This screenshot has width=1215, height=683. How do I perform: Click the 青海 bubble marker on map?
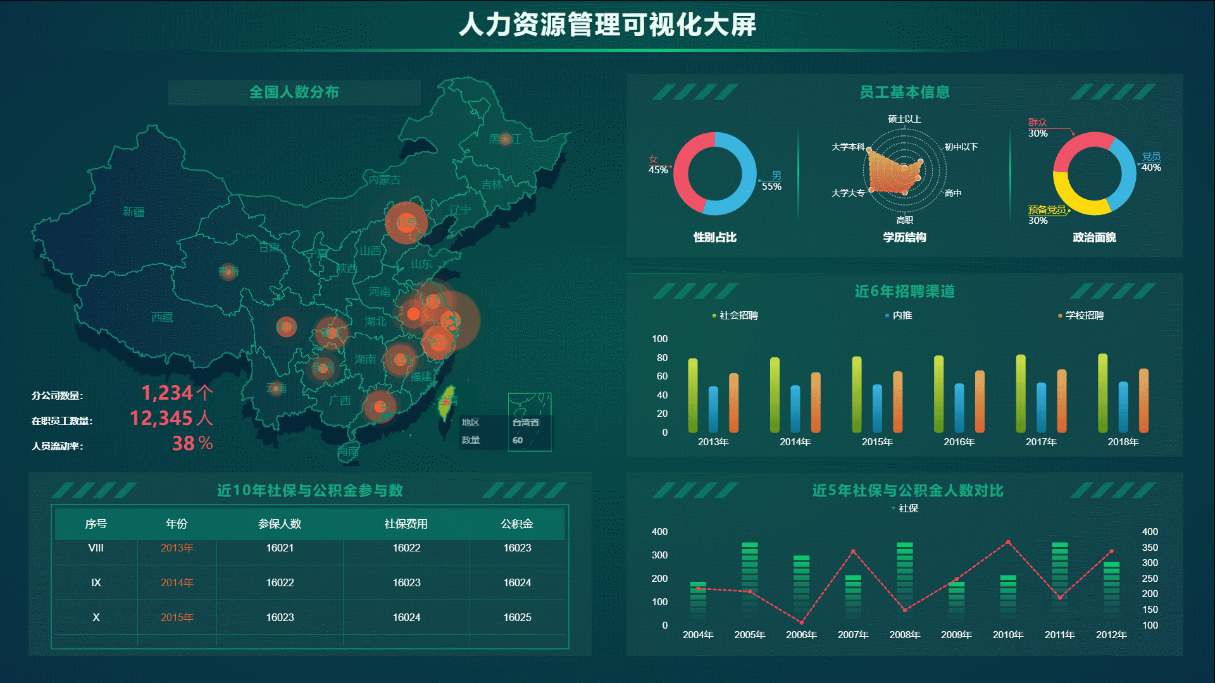228,272
